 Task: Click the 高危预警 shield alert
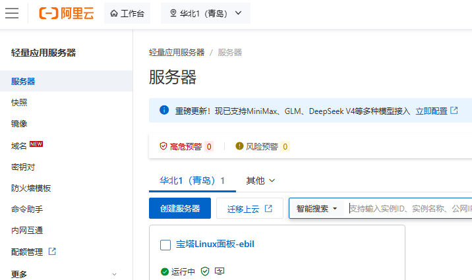tap(181, 146)
